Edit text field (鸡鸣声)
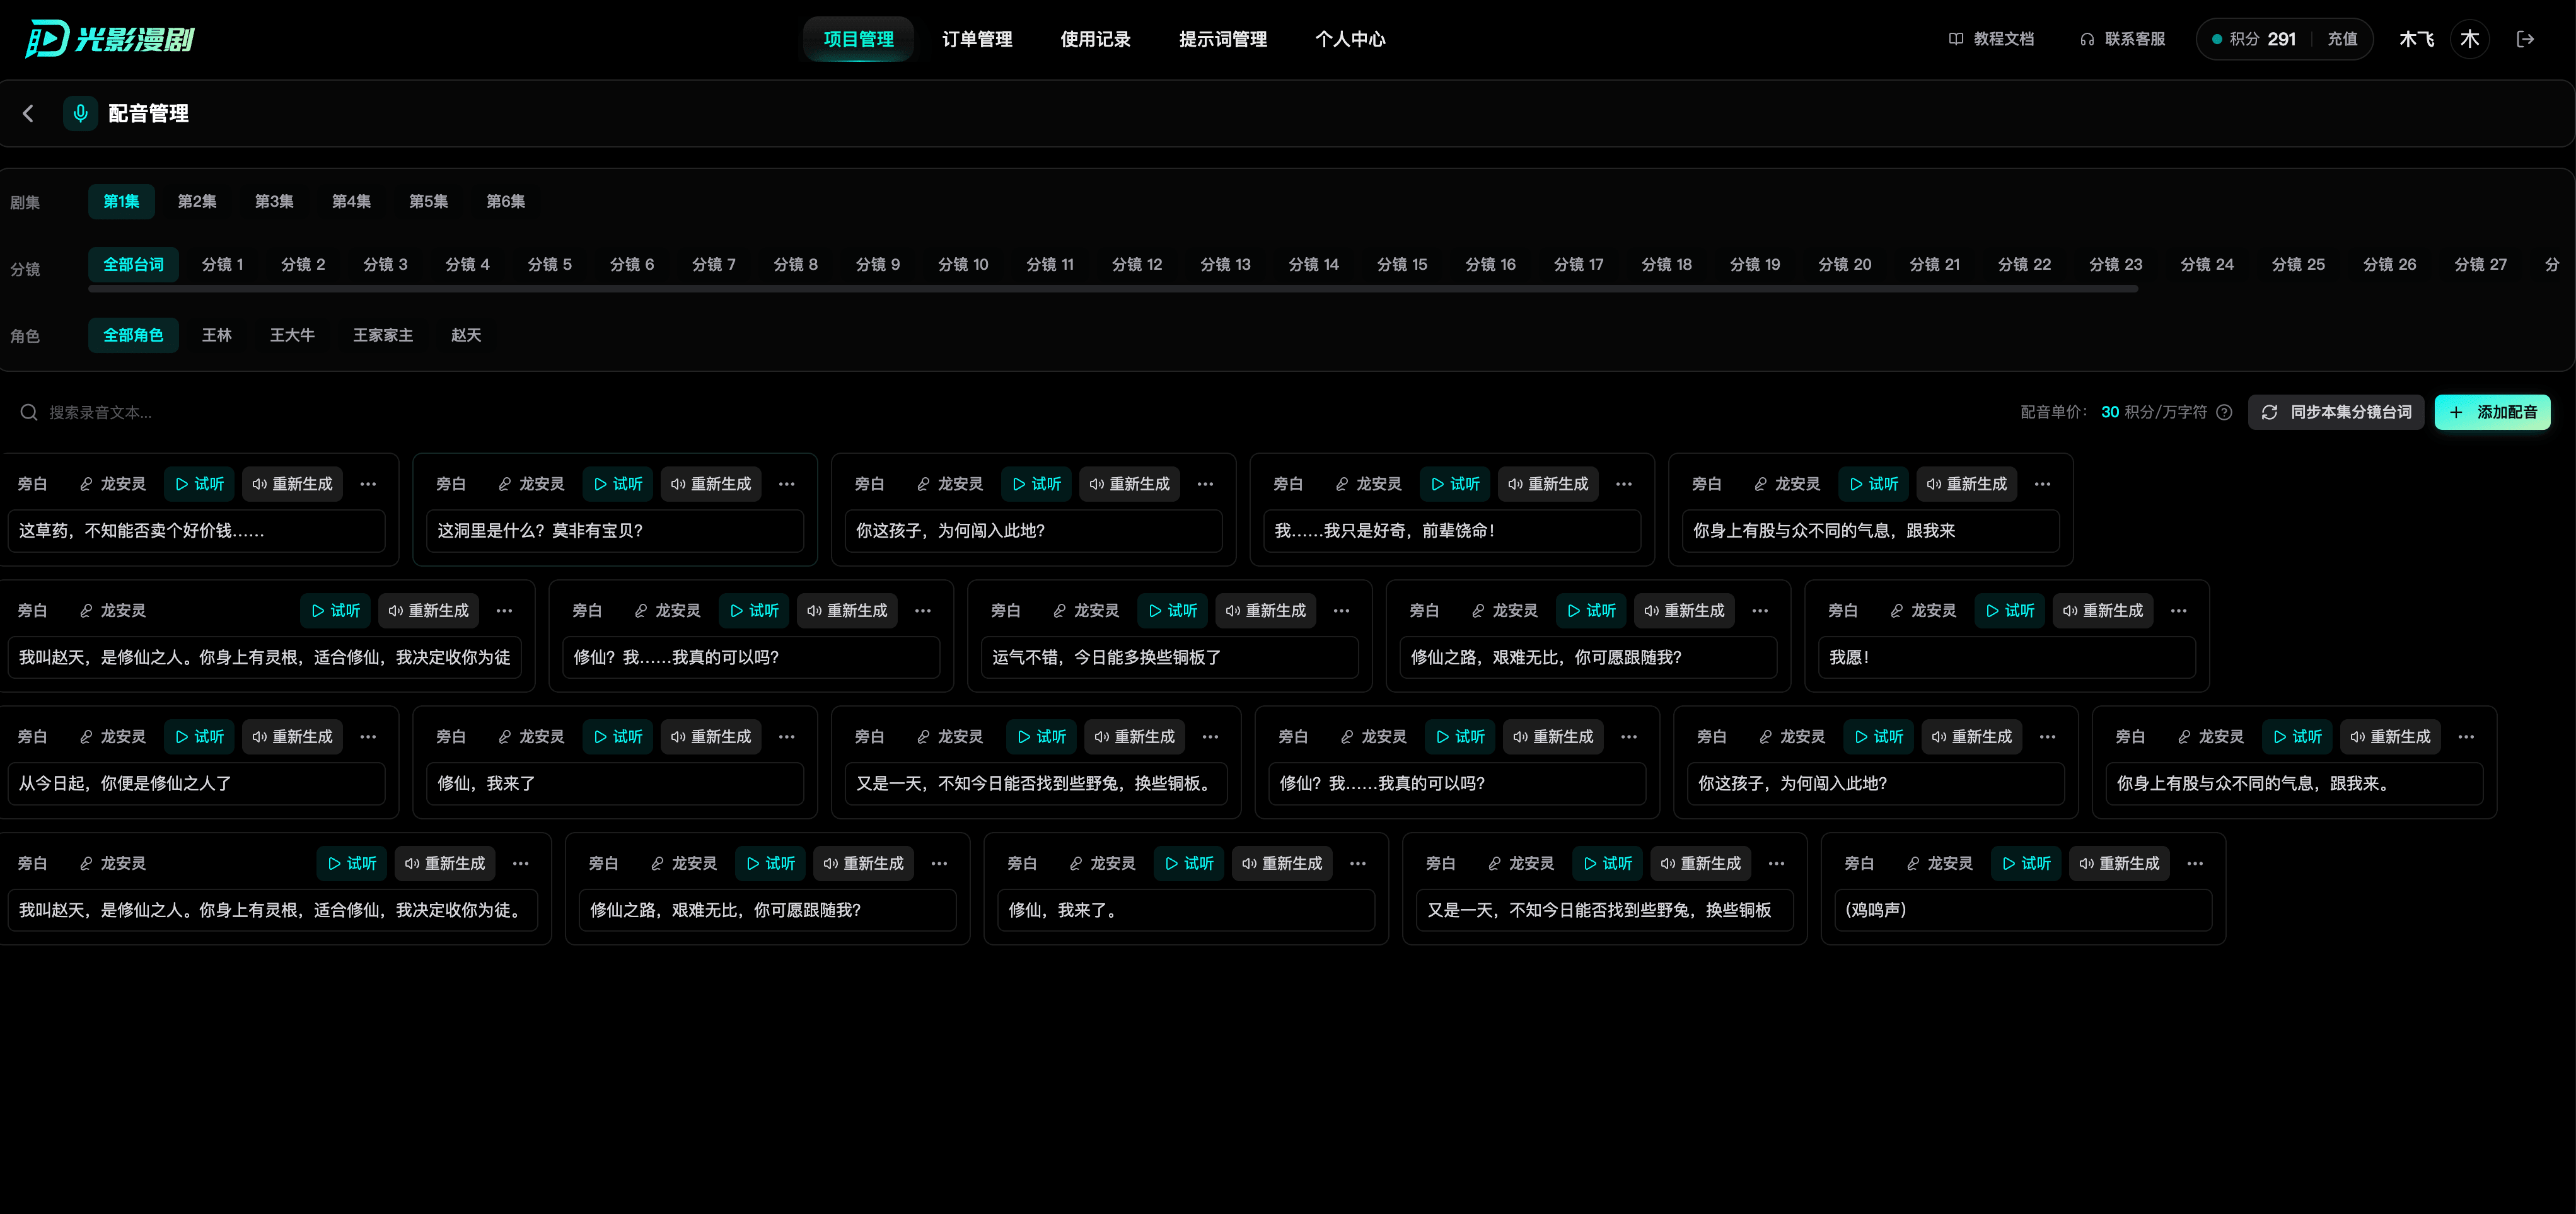 (2023, 910)
